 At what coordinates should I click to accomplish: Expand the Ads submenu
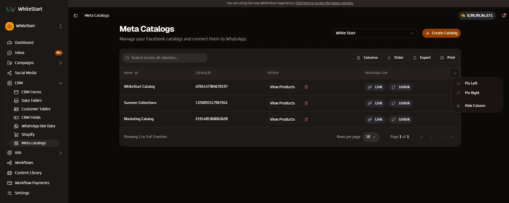coord(61,153)
